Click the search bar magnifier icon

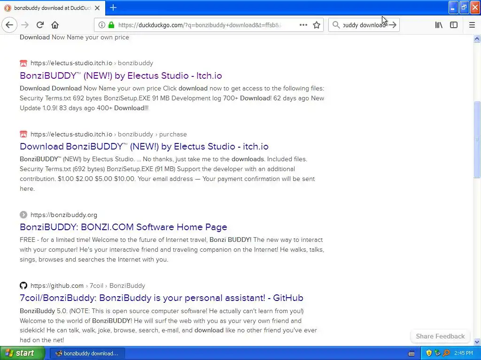tap(336, 25)
